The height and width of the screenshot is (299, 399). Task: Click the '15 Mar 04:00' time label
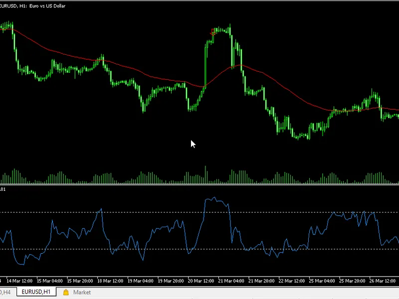49,281
